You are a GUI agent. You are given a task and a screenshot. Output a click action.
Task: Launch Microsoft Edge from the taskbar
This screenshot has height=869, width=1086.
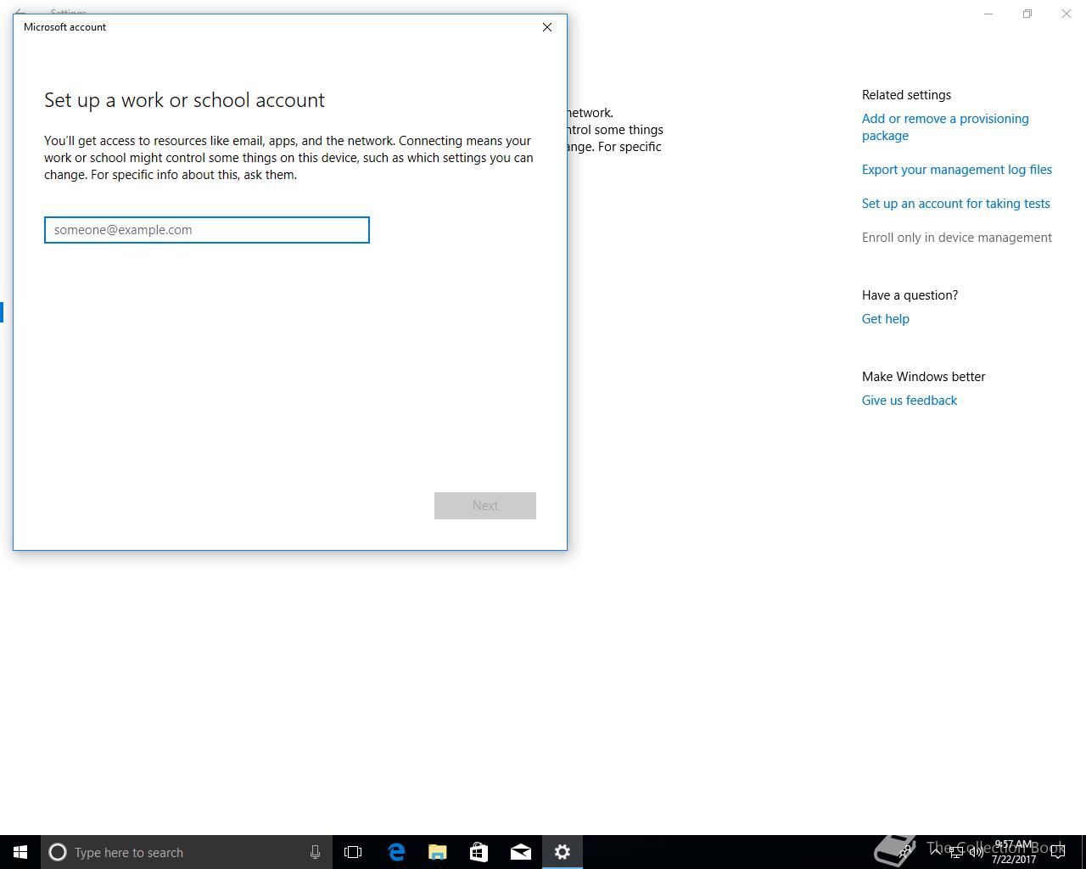[x=396, y=852]
